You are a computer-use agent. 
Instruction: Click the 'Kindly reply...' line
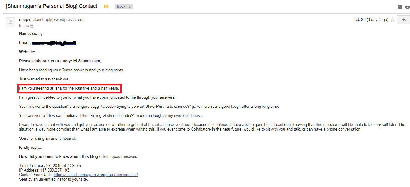[31, 148]
